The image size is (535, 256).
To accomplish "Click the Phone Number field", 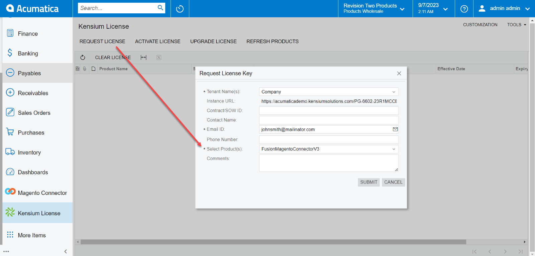I will [x=329, y=140].
